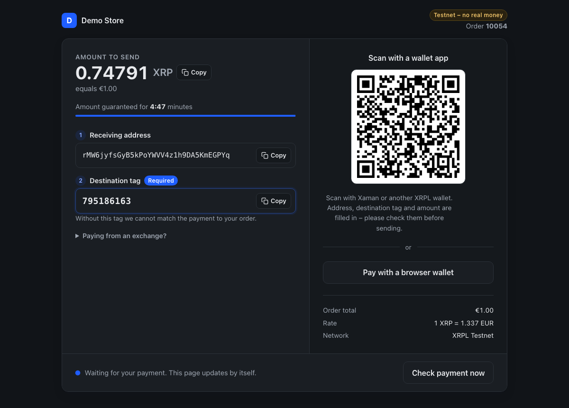The height and width of the screenshot is (408, 569).
Task: Expand Paying from an exchange section
Action: coord(121,236)
